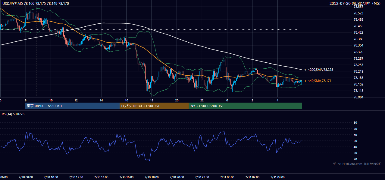
Task: Click the 40 SMA 78.171 label
Action: [x=318, y=81]
